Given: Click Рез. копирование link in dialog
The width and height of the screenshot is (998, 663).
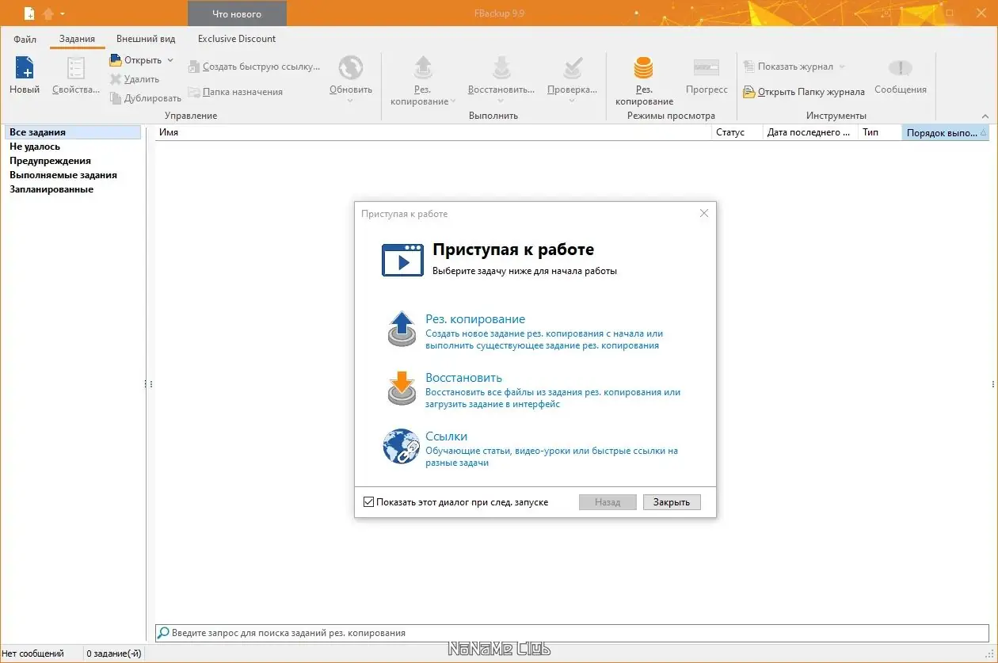Looking at the screenshot, I should click(x=475, y=319).
